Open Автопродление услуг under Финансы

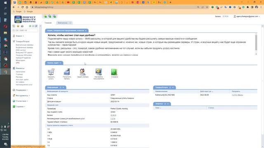point(24,85)
